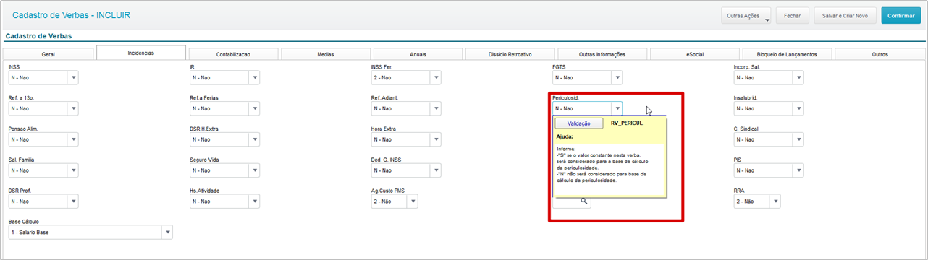Expand the Incorp. Sal. dropdown
928x260 pixels.
(798, 78)
